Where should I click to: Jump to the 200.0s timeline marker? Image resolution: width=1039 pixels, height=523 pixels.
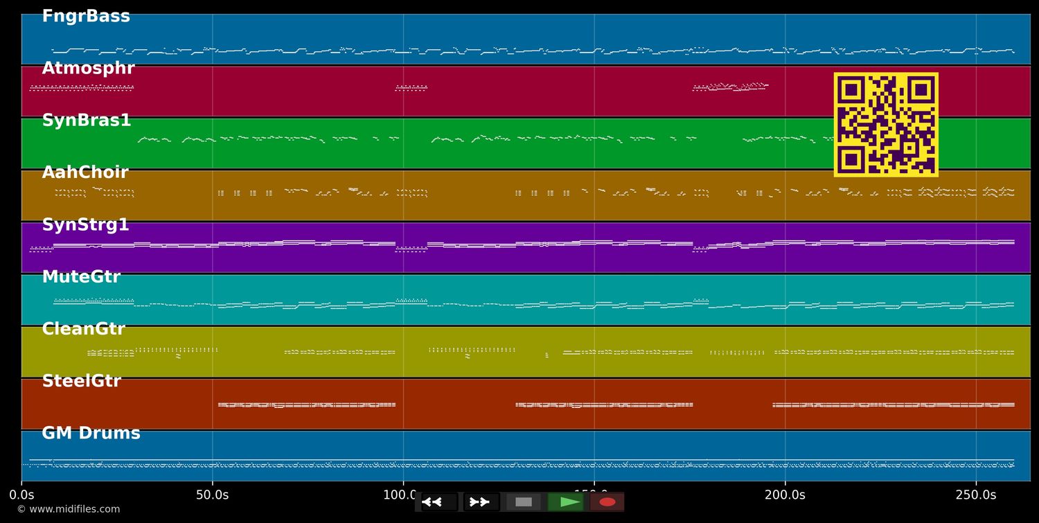click(785, 495)
